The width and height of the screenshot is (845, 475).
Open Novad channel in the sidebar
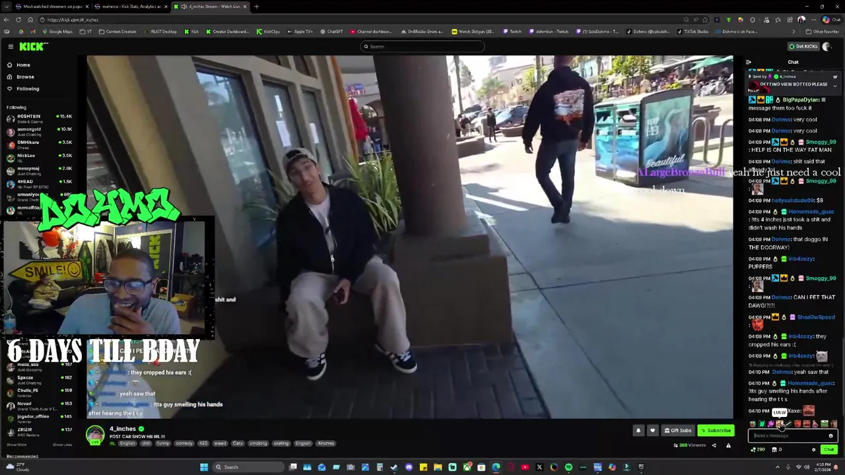40,405
